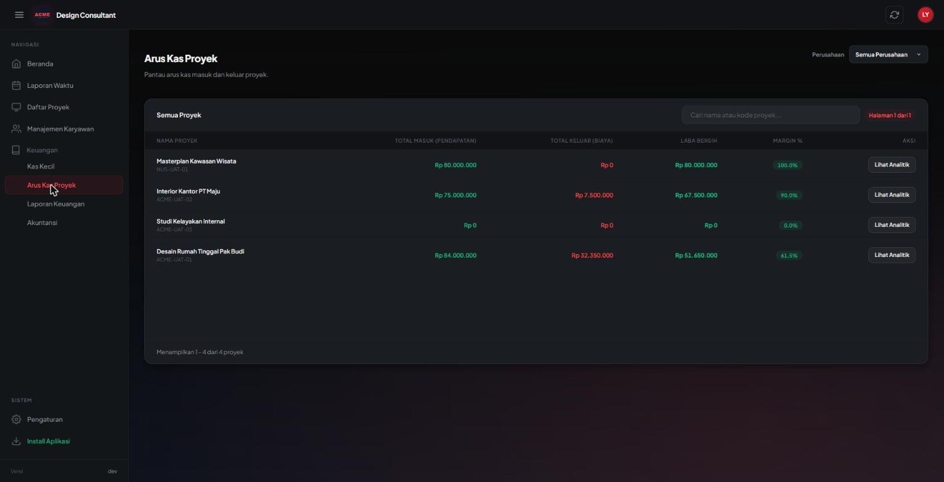Viewport: 944px width, 482px height.
Task: Click the refresh icon in header
Action: coord(894,15)
